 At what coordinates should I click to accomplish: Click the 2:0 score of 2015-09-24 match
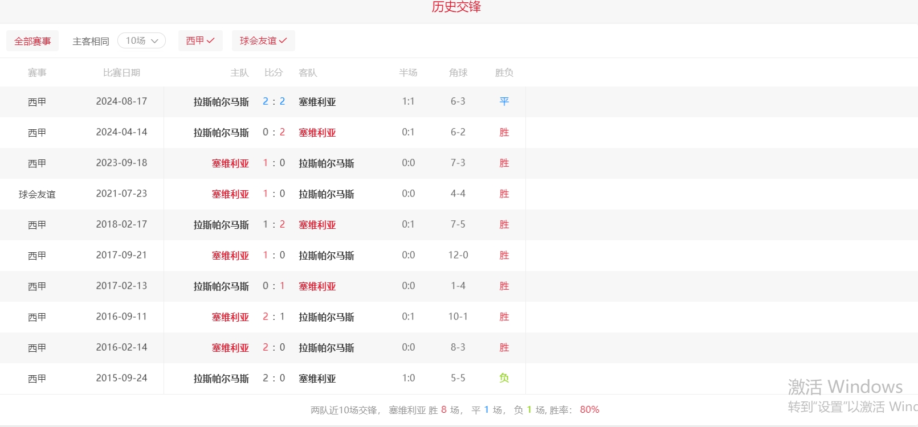tap(274, 379)
